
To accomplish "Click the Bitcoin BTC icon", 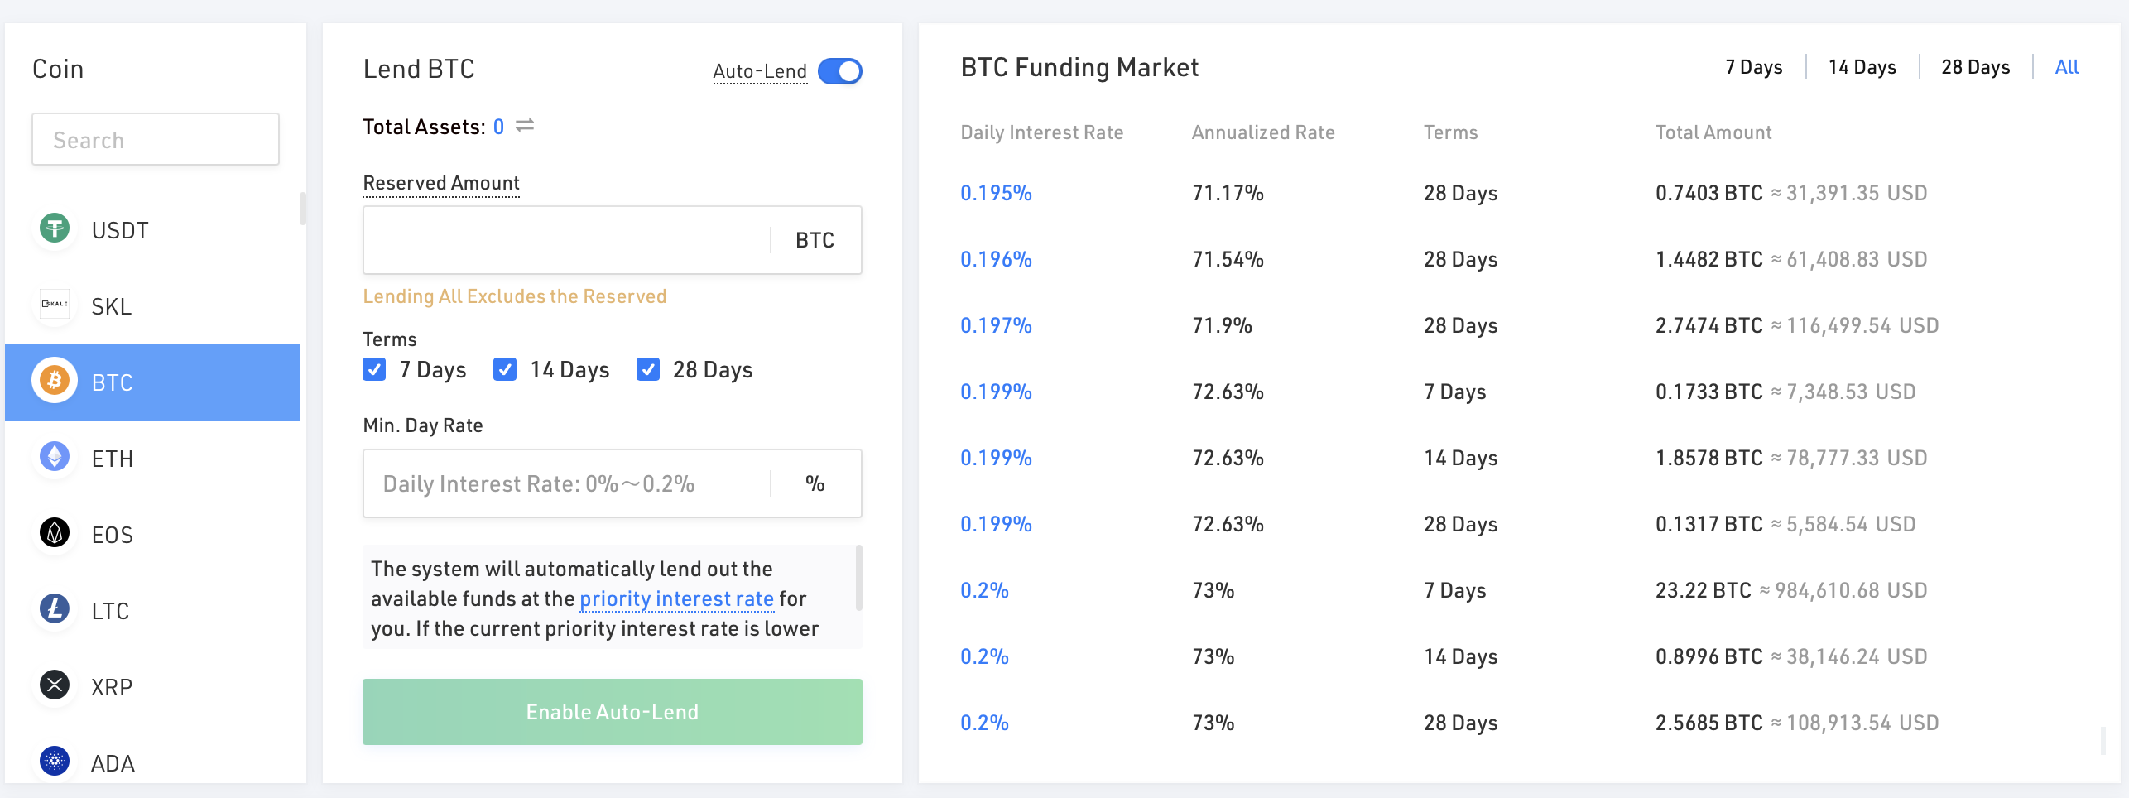I will [x=55, y=381].
